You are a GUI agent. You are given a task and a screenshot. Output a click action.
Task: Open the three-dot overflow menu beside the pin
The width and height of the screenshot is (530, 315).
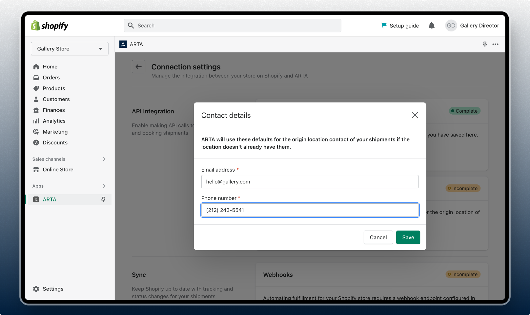click(x=496, y=44)
